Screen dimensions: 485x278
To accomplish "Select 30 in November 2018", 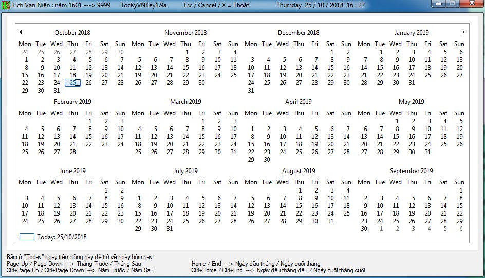I will (x=202, y=82).
